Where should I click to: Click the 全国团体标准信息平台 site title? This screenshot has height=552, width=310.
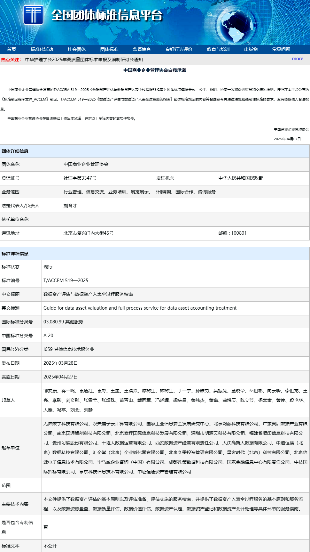pyautogui.click(x=107, y=15)
